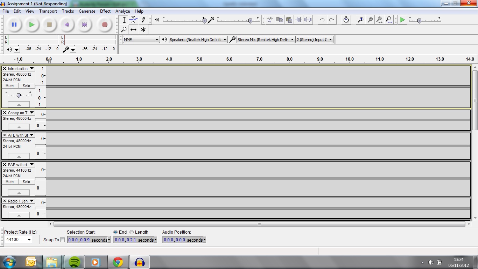Click the Zoom In magnifier icon
This screenshot has height=269, width=478.
click(x=360, y=20)
